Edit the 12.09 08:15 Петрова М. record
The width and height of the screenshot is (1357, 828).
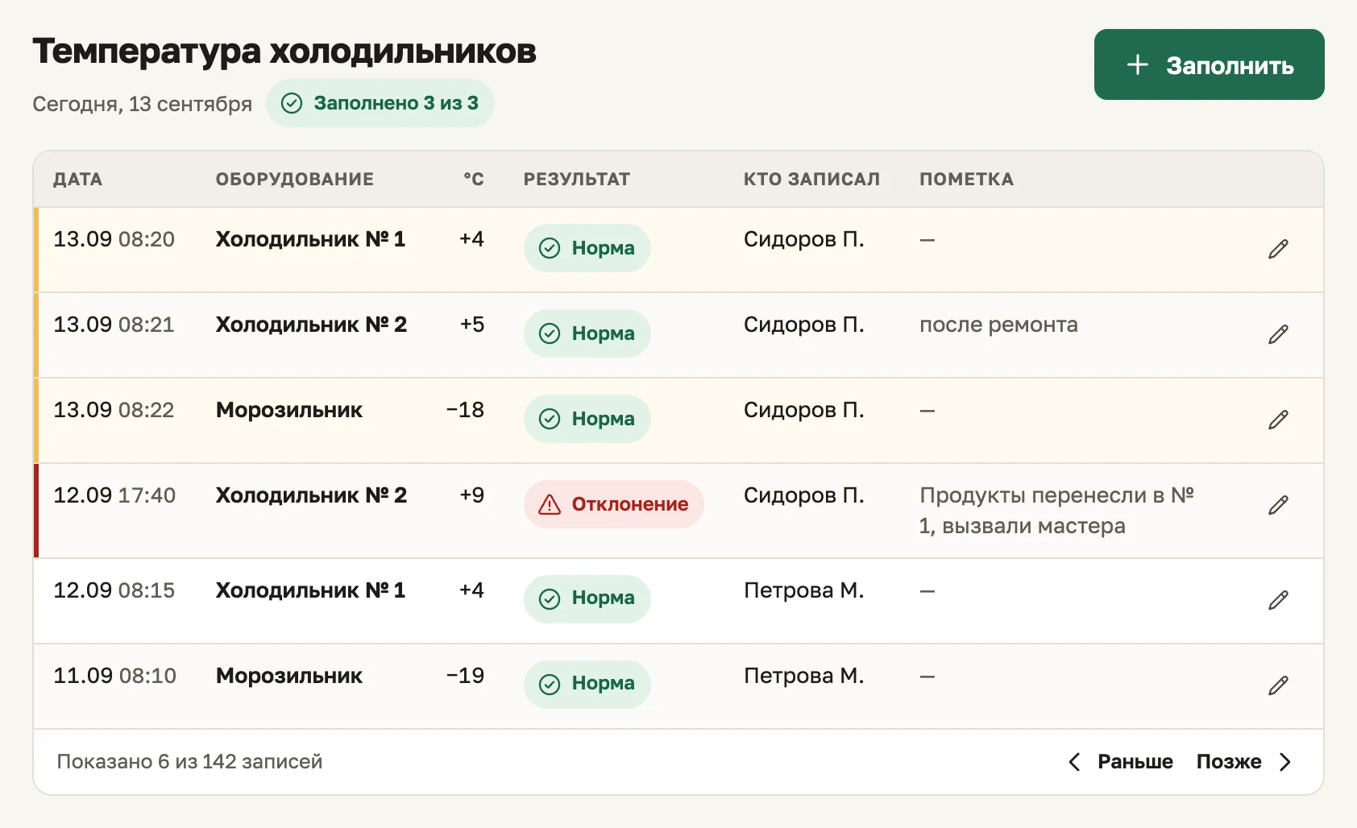[x=1278, y=600]
